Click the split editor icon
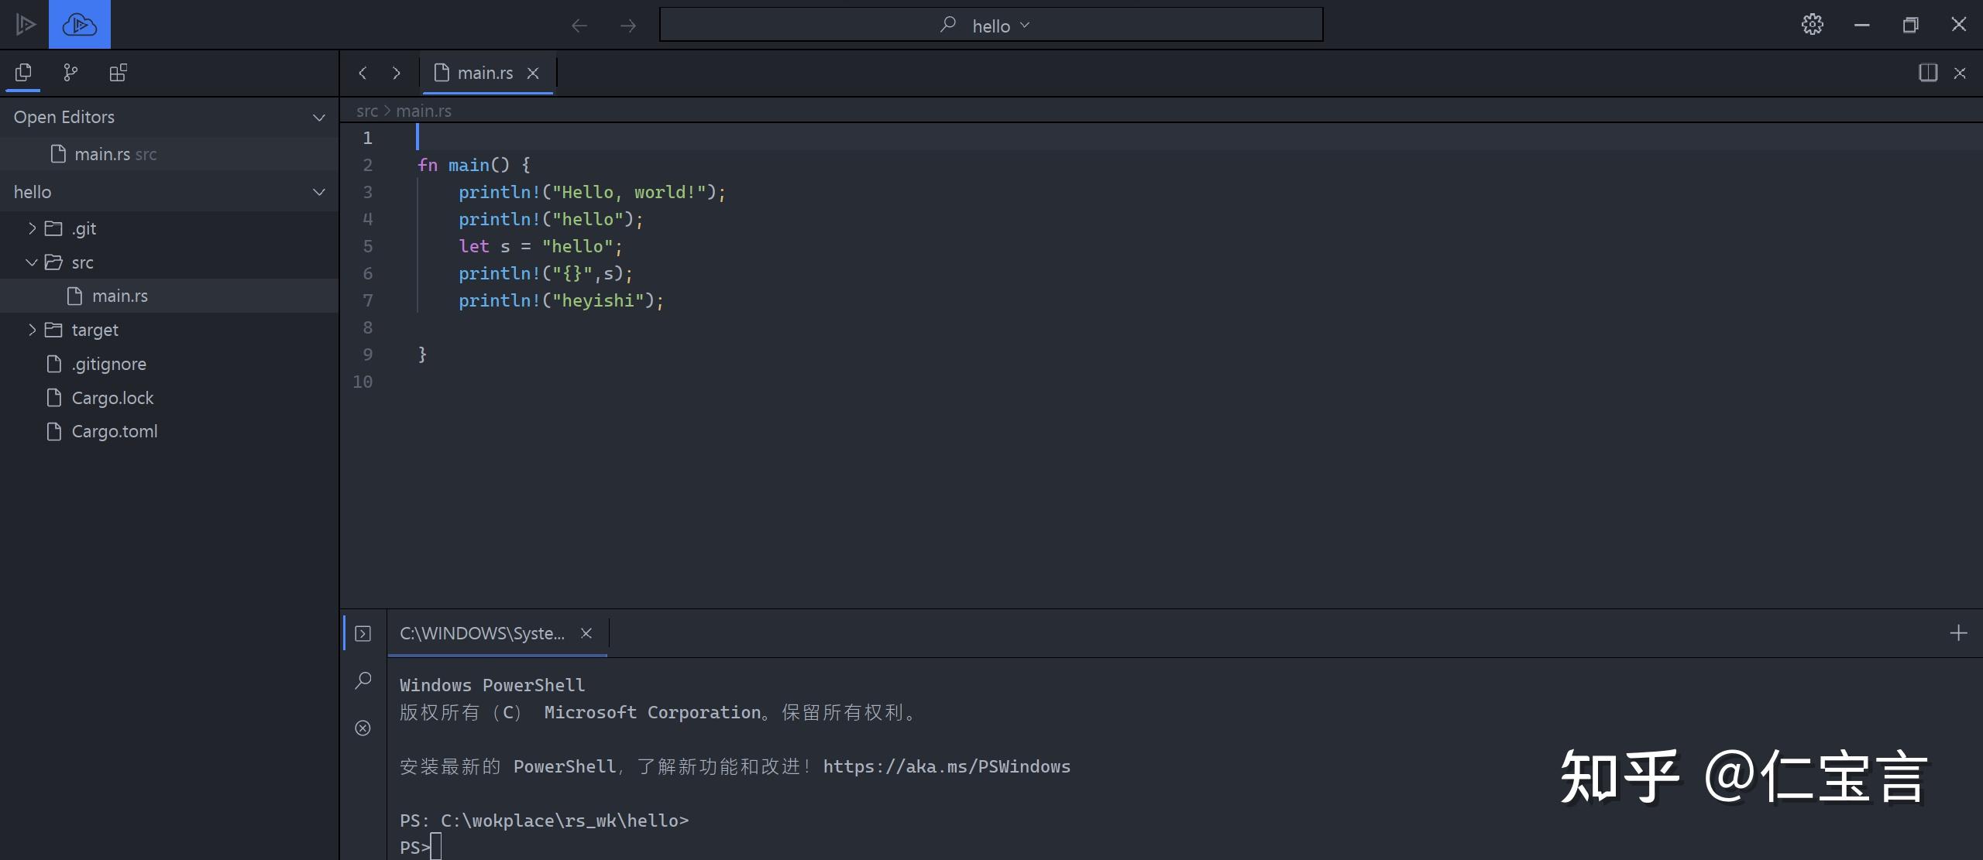 coord(1927,73)
